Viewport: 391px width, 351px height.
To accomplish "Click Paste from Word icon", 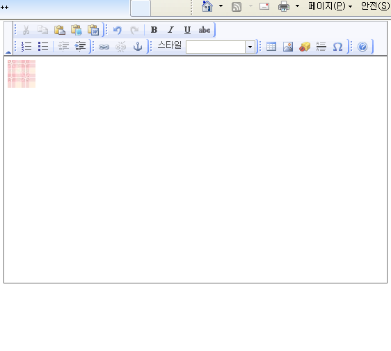I will (93, 30).
